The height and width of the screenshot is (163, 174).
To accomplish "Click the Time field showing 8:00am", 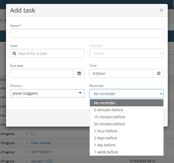I will 121,73.
